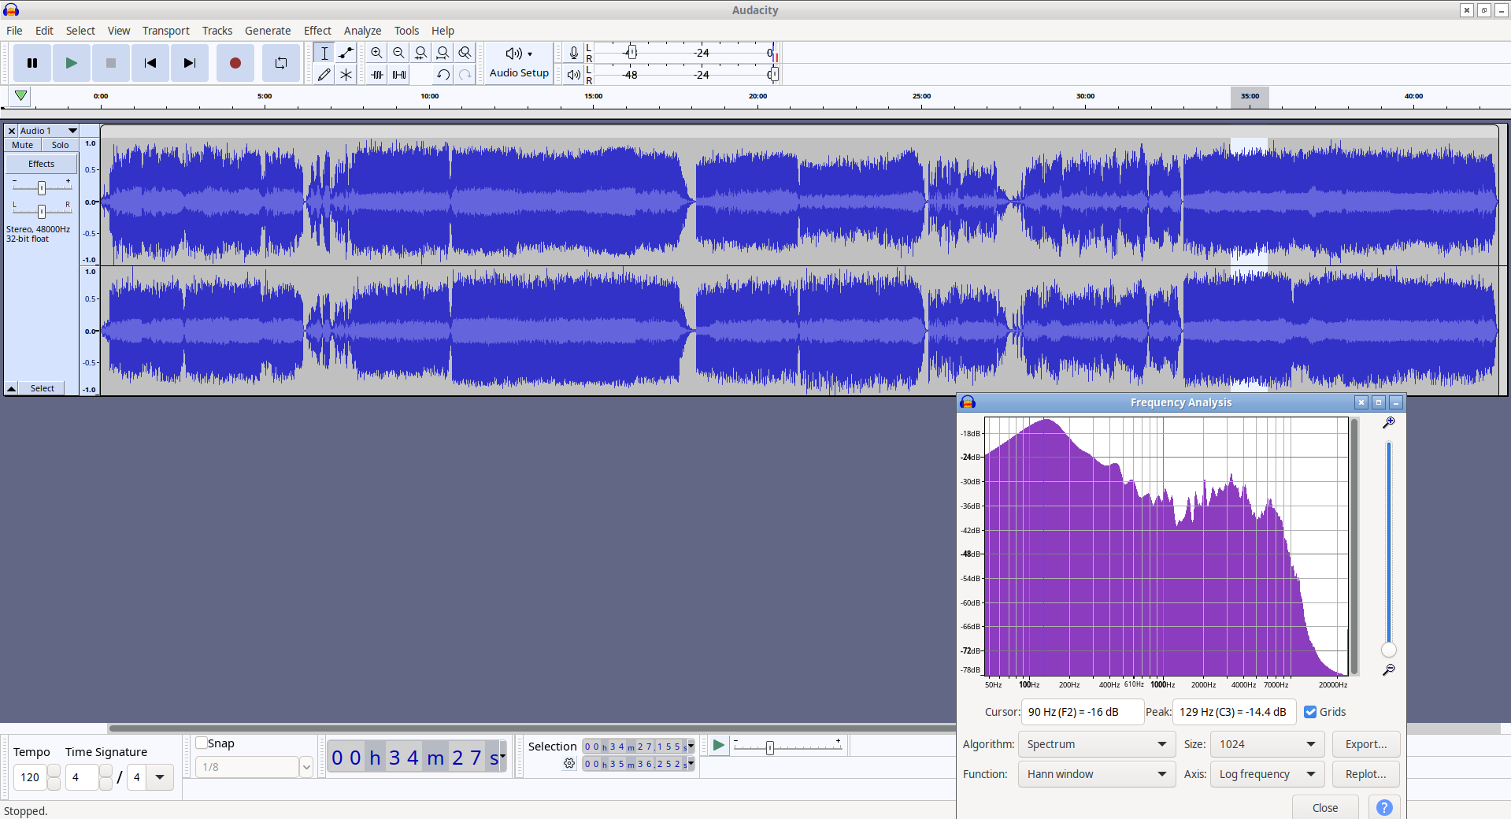The width and height of the screenshot is (1511, 819).
Task: Click the Export... button
Action: (x=1366, y=744)
